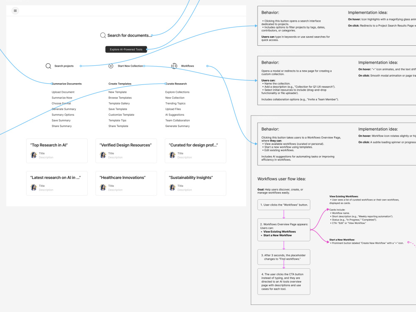Click Workflows label
The height and width of the screenshot is (312, 416).
point(187,66)
